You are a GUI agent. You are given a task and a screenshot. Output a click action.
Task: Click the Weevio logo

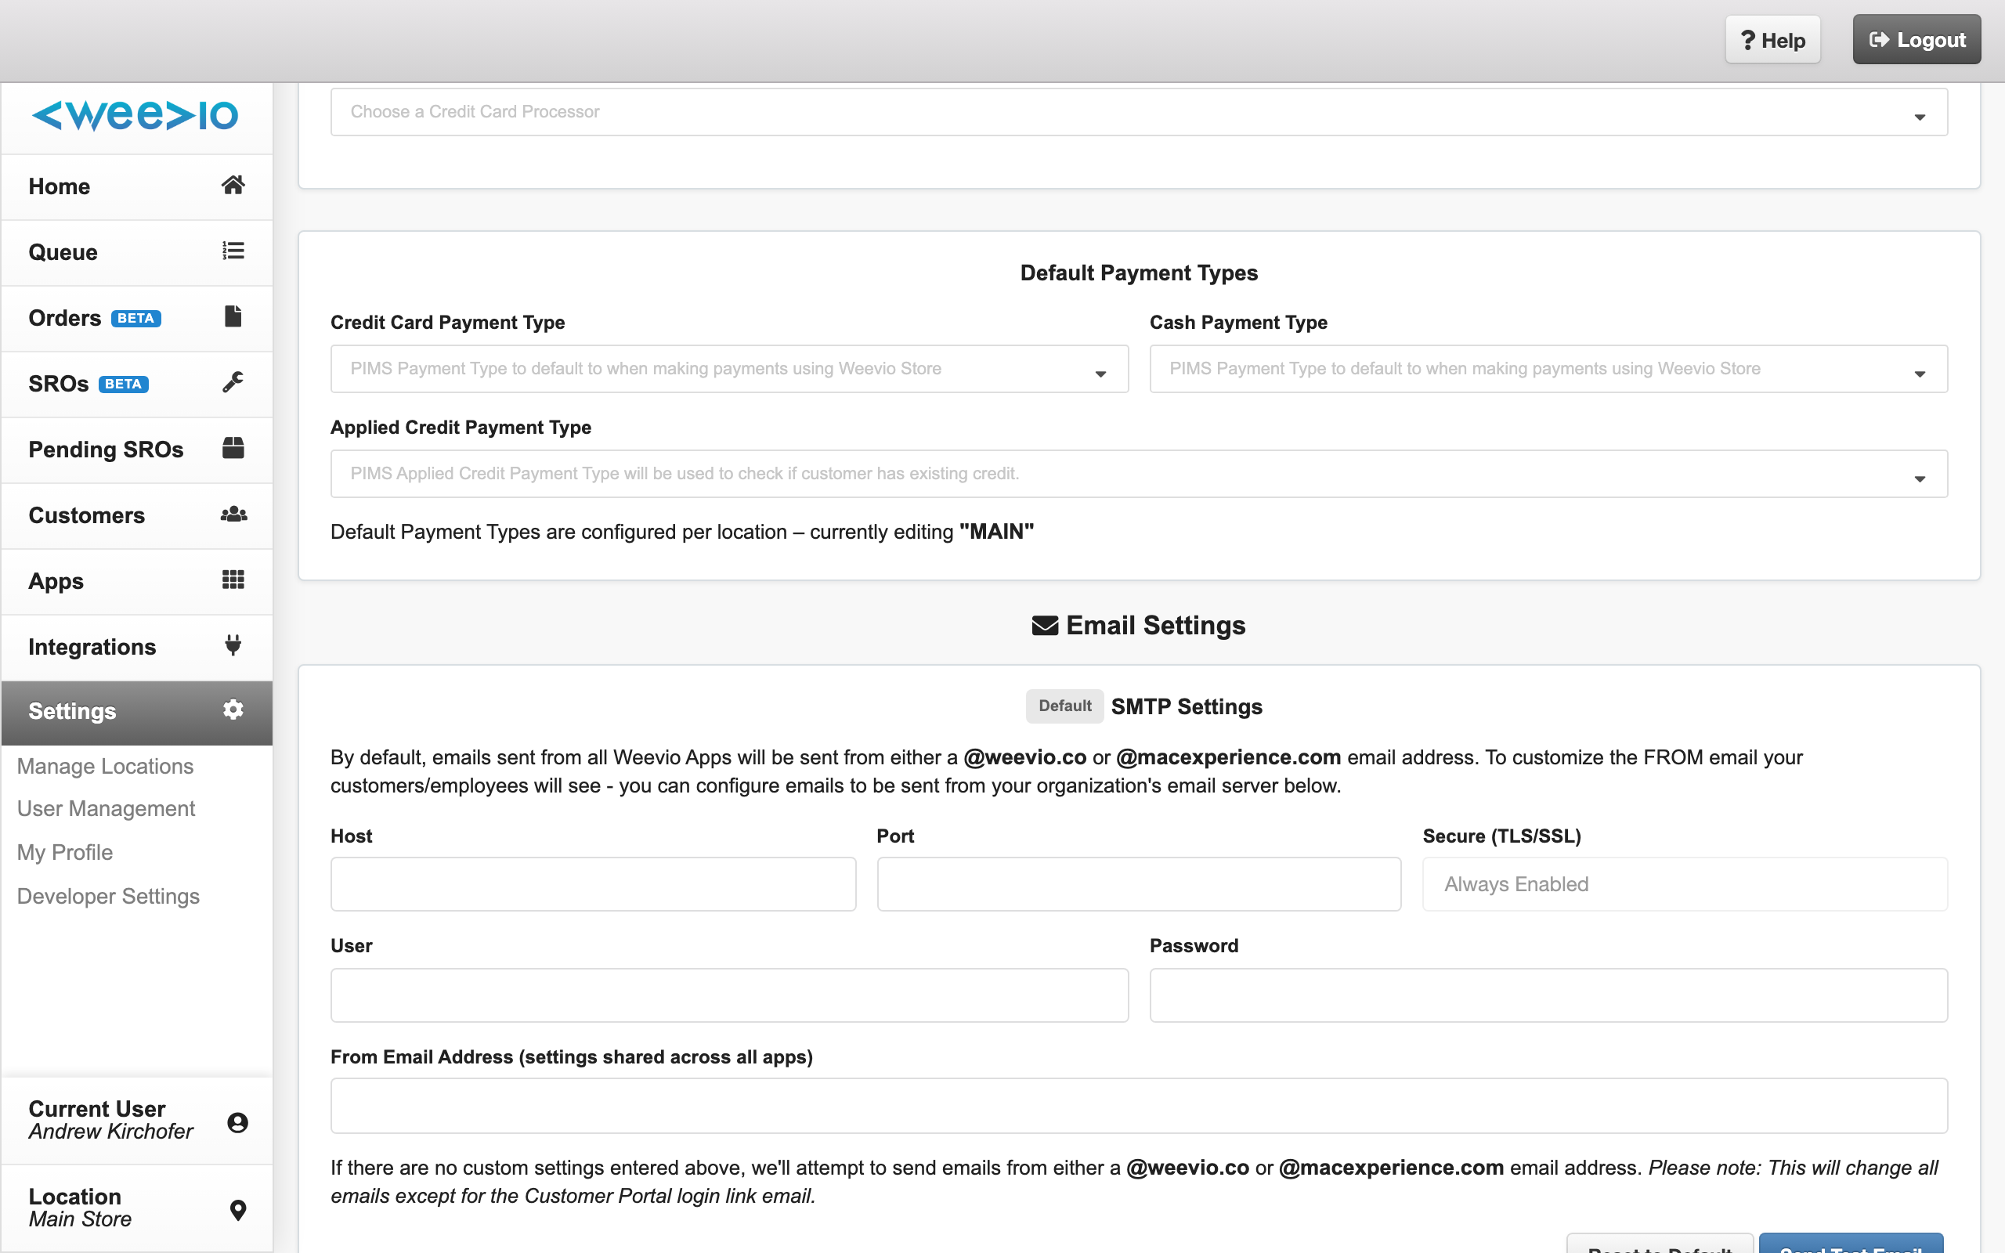click(x=135, y=115)
